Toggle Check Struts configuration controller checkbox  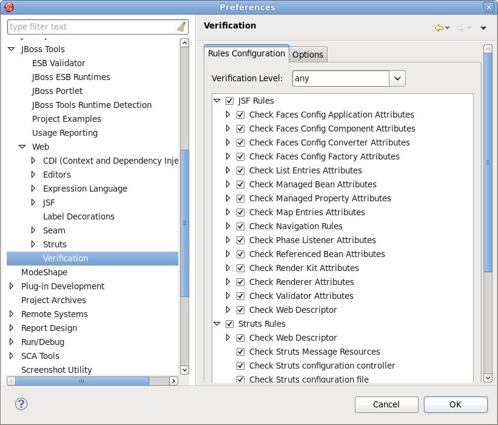tap(240, 366)
